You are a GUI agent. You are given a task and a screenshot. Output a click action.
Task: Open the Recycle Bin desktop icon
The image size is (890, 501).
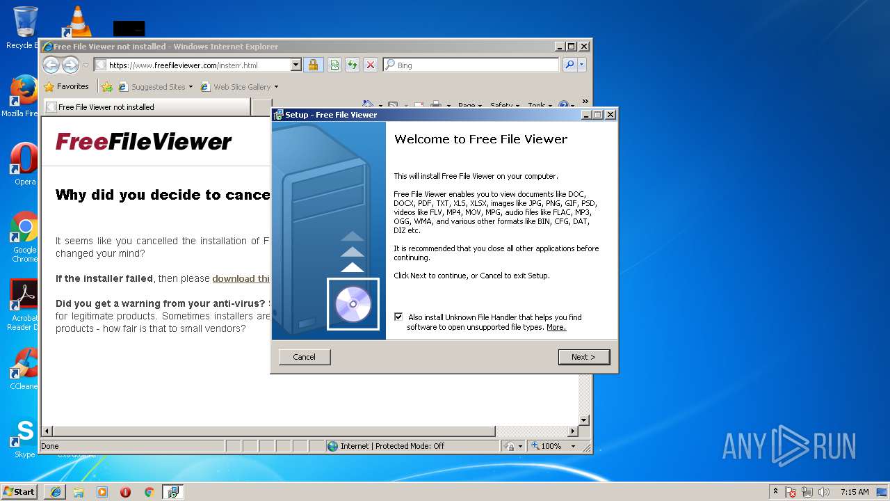tap(24, 28)
